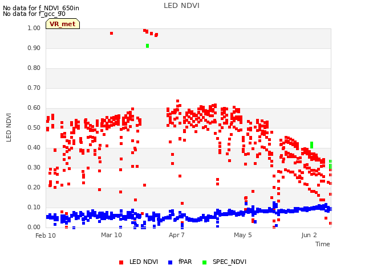Image resolution: width=365 pixels, height=273 pixels.
Task: Click the 0.80 y-axis tick label
Action: 34,68
